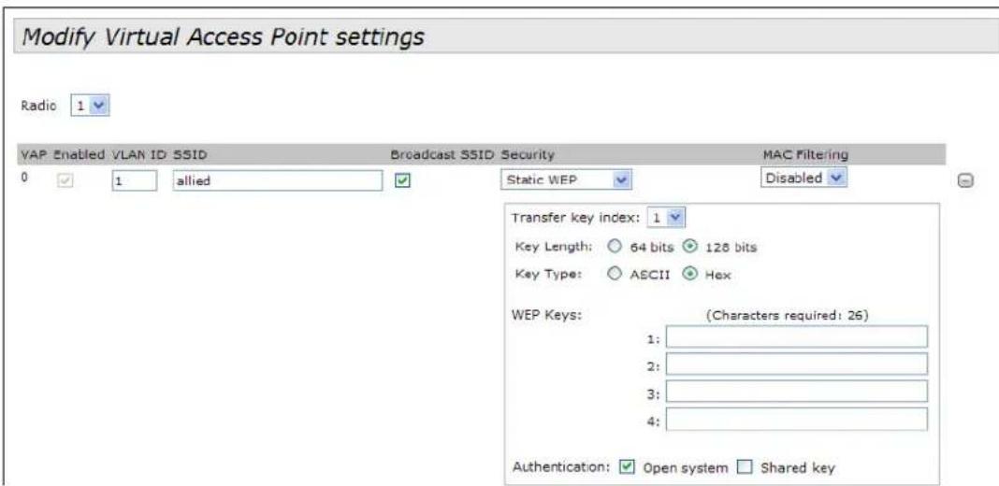Screen dimensions: 999x486
Task: Click the WEP Keys label
Action: pyautogui.click(x=547, y=315)
